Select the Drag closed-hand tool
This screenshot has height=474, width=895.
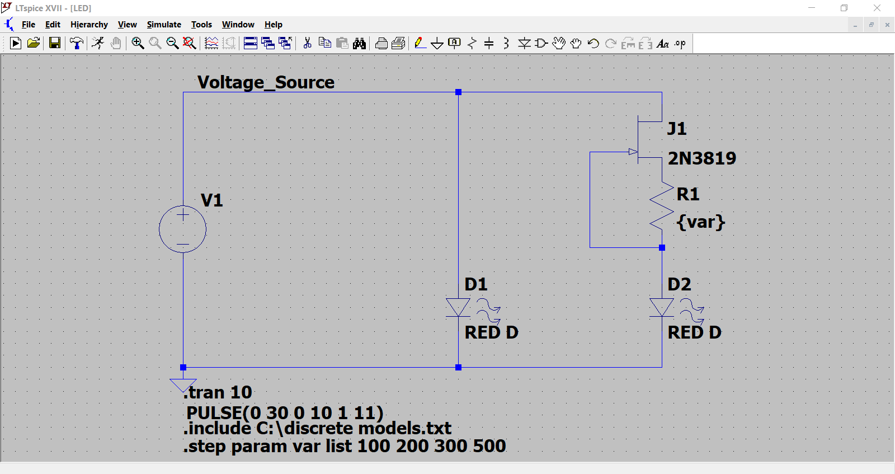pos(576,43)
